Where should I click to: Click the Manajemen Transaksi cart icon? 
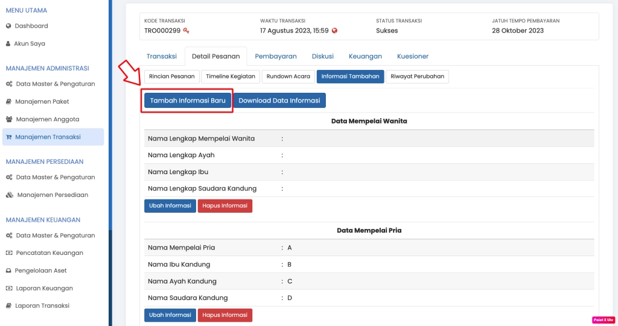tap(8, 137)
